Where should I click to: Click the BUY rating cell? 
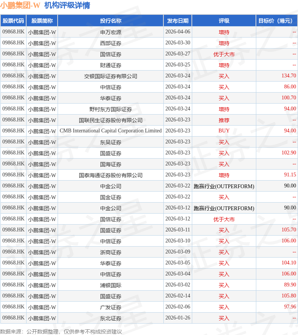pos(224,131)
